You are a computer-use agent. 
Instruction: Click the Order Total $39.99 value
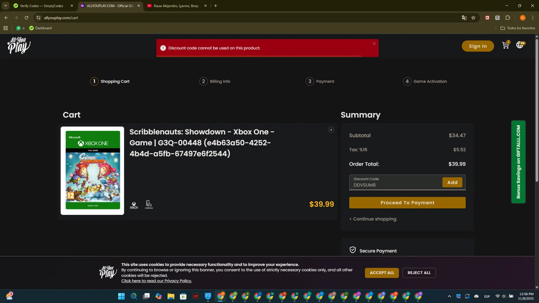457,164
